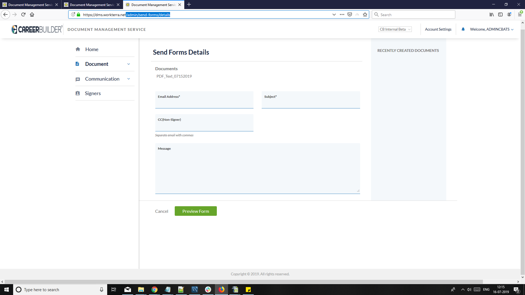Open a new browser tab
The image size is (525, 295).
click(189, 5)
